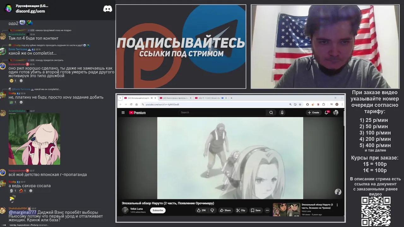Click the Share arrow button
The image size is (404, 227).
(225, 210)
